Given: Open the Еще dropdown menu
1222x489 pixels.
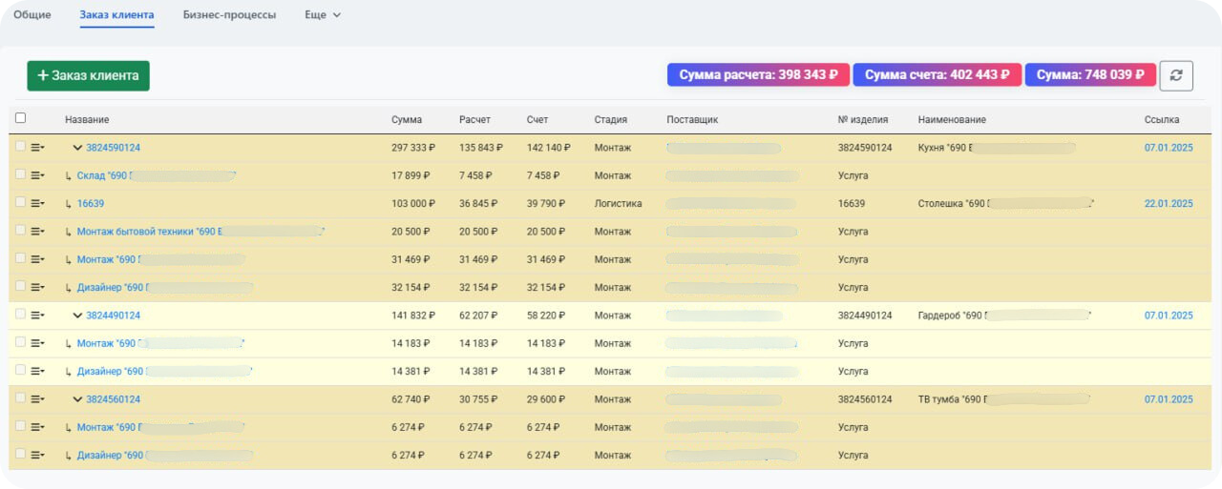Looking at the screenshot, I should click(322, 15).
